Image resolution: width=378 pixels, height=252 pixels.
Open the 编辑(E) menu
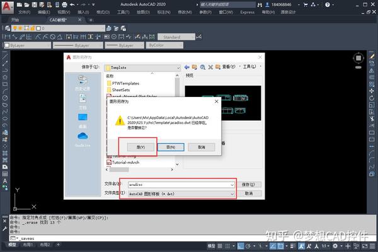click(44, 12)
